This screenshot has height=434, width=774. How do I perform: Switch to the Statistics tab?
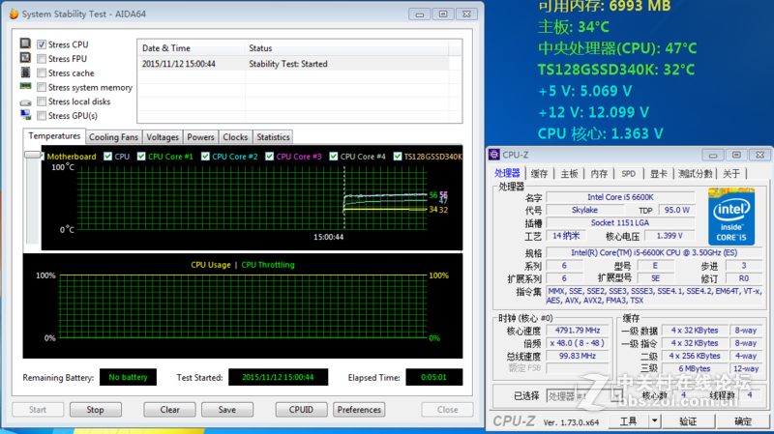pyautogui.click(x=273, y=137)
